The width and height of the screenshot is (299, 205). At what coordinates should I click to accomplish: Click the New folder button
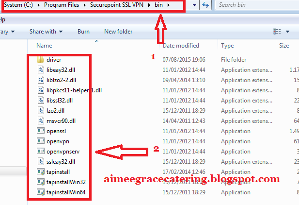click(x=118, y=32)
